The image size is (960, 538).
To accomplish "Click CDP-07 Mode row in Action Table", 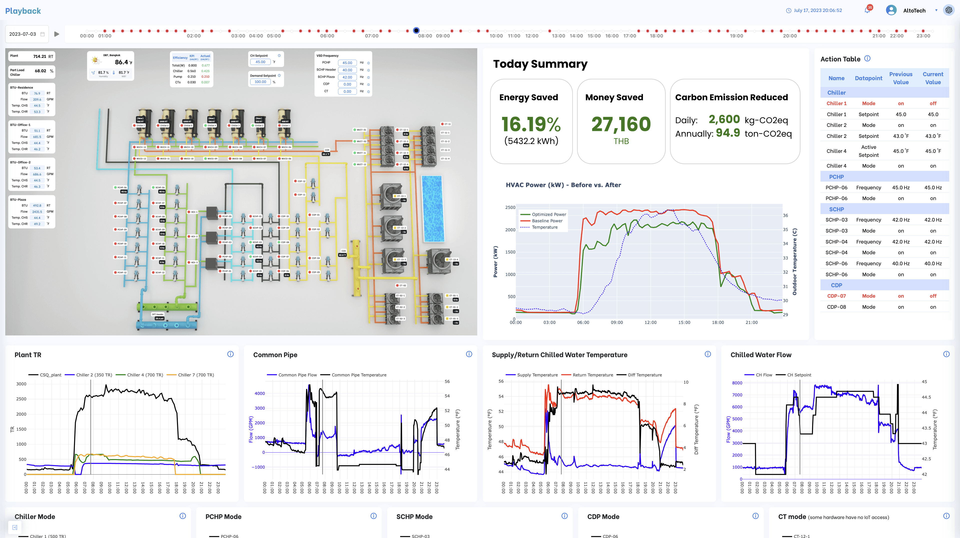I will 885,296.
